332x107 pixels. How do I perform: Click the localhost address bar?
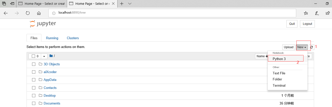pos(172,13)
